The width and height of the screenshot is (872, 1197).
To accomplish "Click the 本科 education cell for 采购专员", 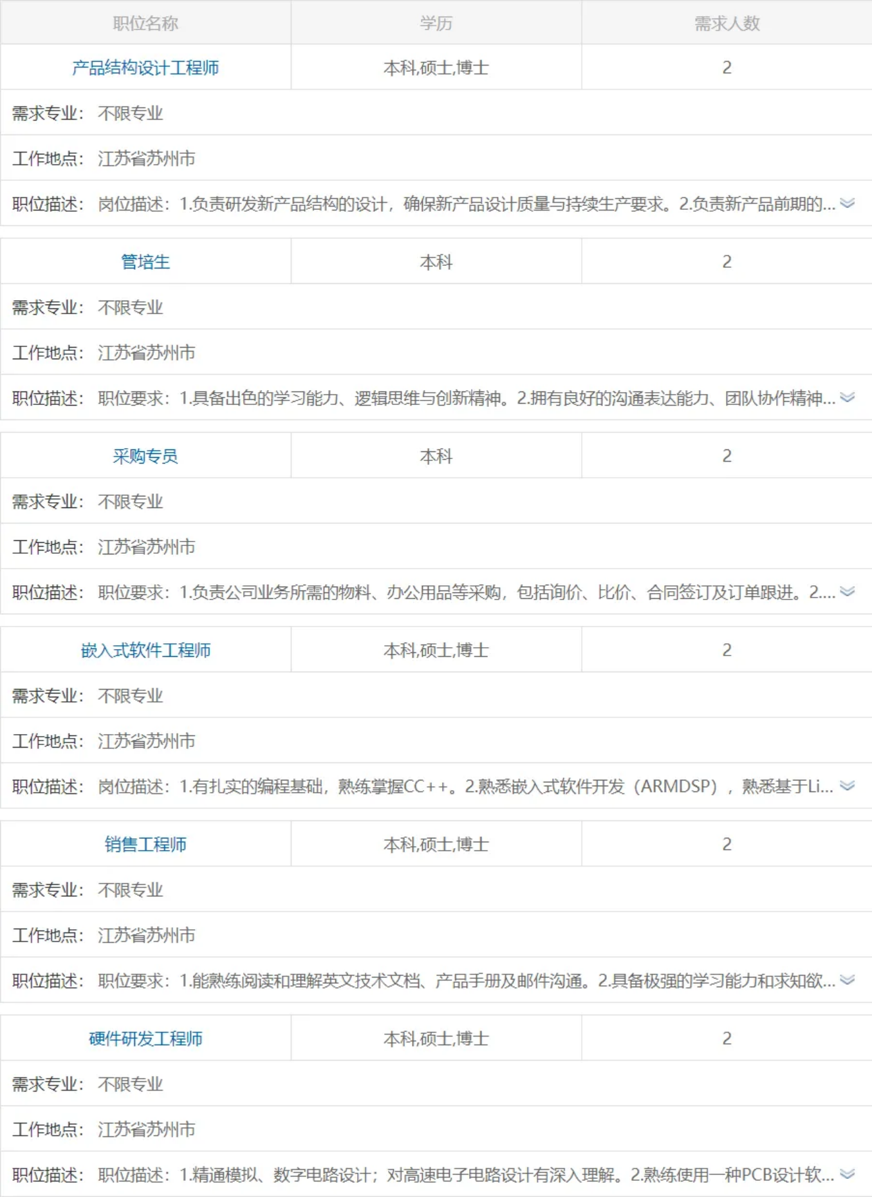I will 436,457.
